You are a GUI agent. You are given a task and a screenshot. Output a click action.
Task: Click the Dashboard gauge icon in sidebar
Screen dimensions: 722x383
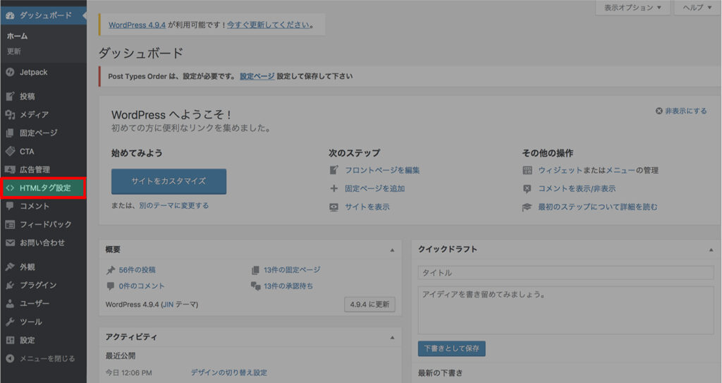click(x=10, y=16)
